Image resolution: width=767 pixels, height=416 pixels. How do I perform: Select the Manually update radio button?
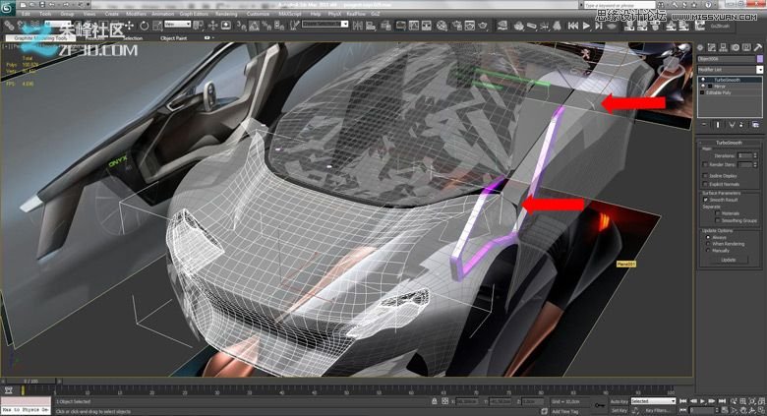click(x=708, y=251)
